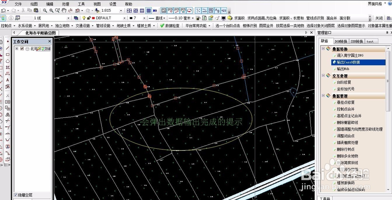Click the red closed loop icon
The image size is (392, 200).
189,11
